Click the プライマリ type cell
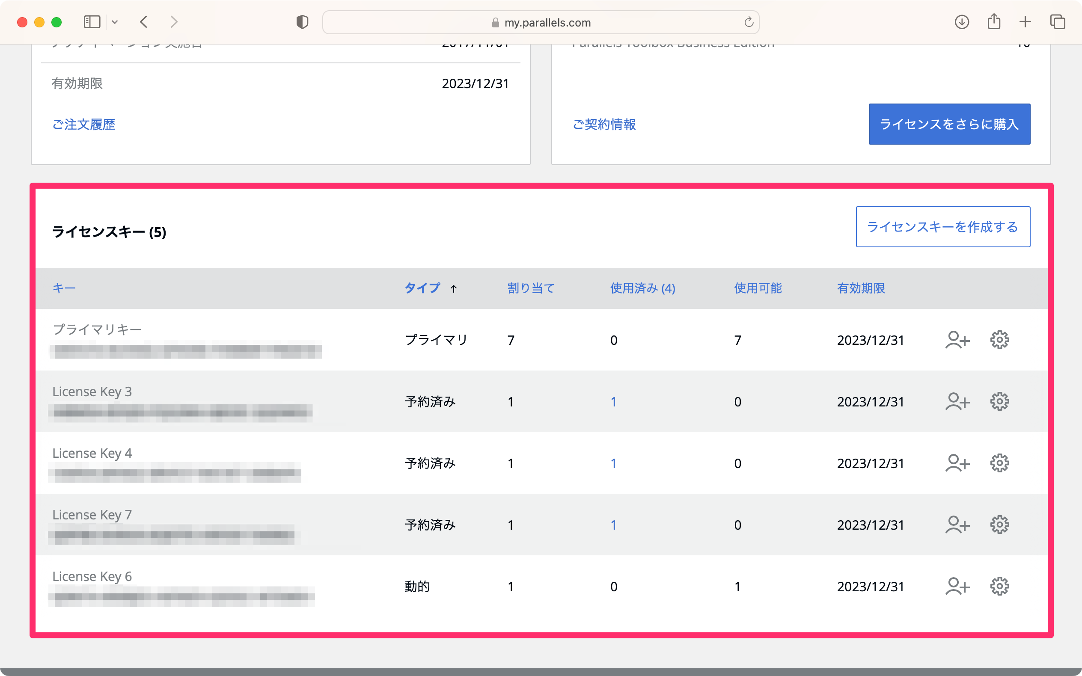 (436, 340)
